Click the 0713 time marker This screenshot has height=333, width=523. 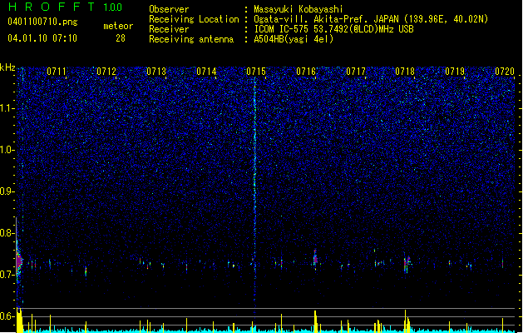(x=156, y=72)
